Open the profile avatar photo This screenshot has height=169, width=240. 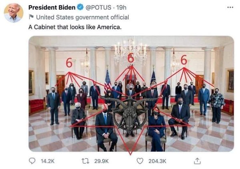(x=14, y=13)
